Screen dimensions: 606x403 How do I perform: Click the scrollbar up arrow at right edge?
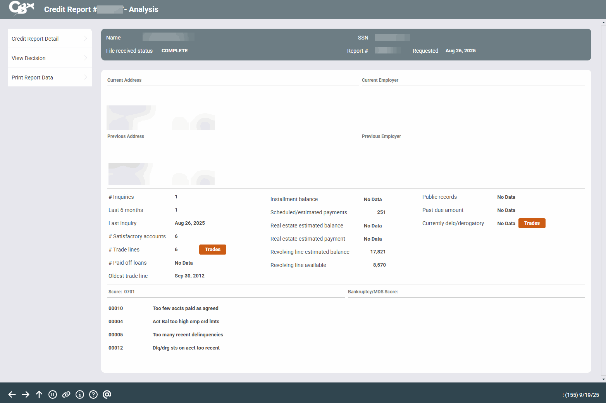(603, 23)
